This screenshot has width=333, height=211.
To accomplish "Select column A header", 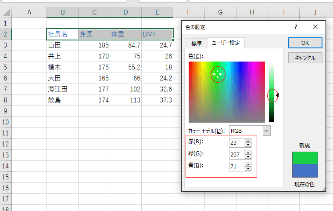I will (x=29, y=12).
